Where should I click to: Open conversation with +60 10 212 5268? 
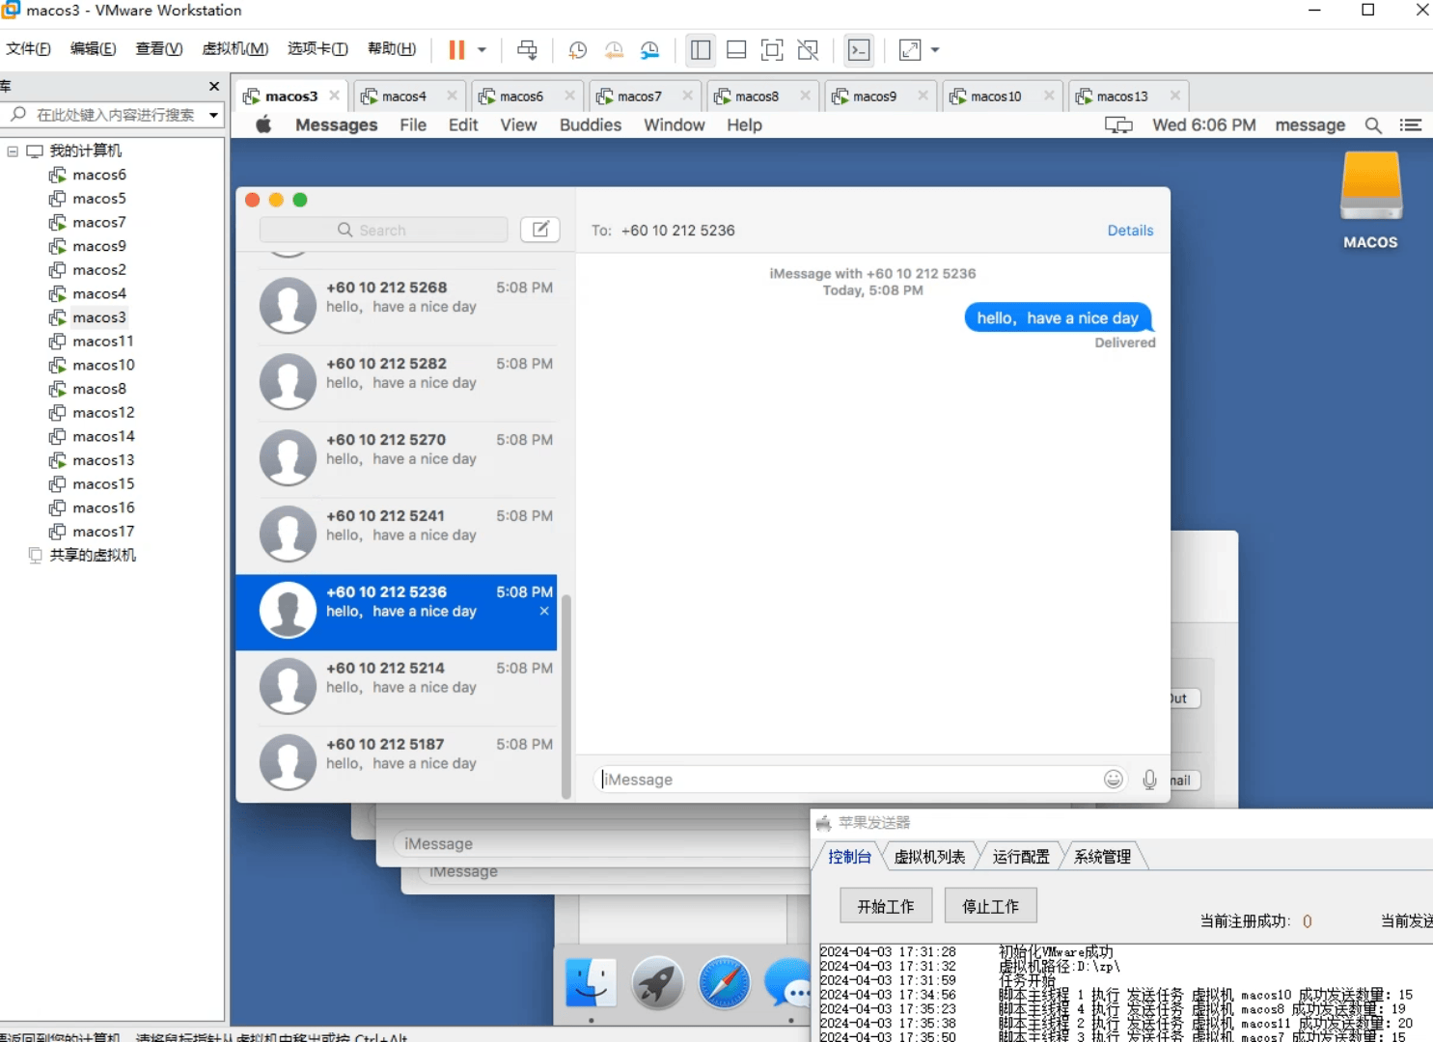tap(406, 305)
